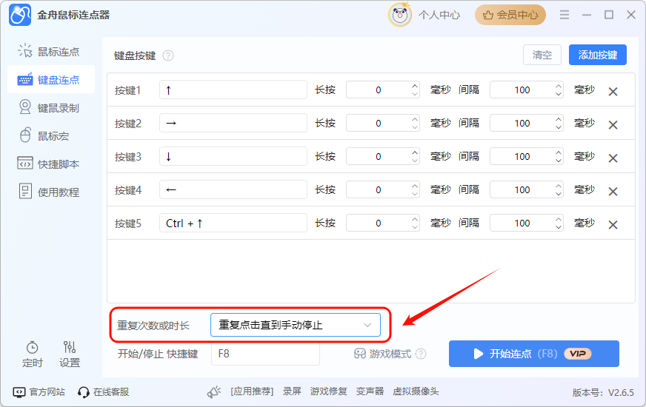Image resolution: width=646 pixels, height=407 pixels.
Task: Click the 清空 button
Action: point(542,55)
